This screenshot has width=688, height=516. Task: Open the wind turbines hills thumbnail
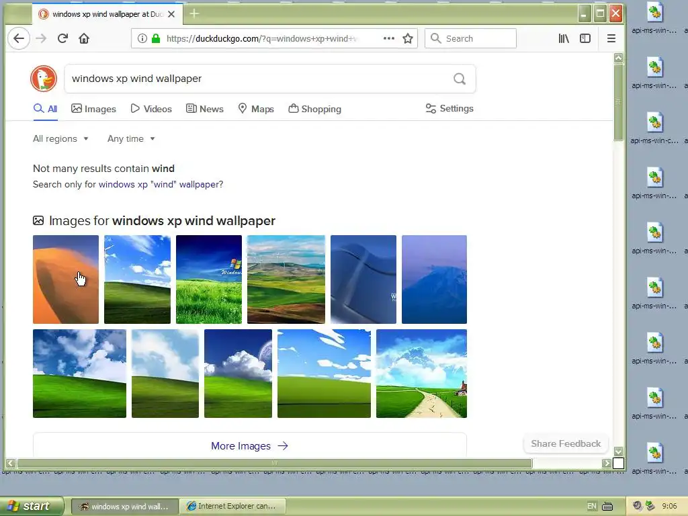tap(286, 279)
